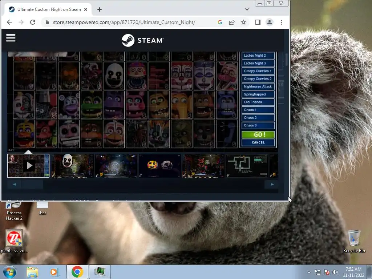Select the plants-vs-zo... desktop icon
The width and height of the screenshot is (372, 279).
click(14, 241)
